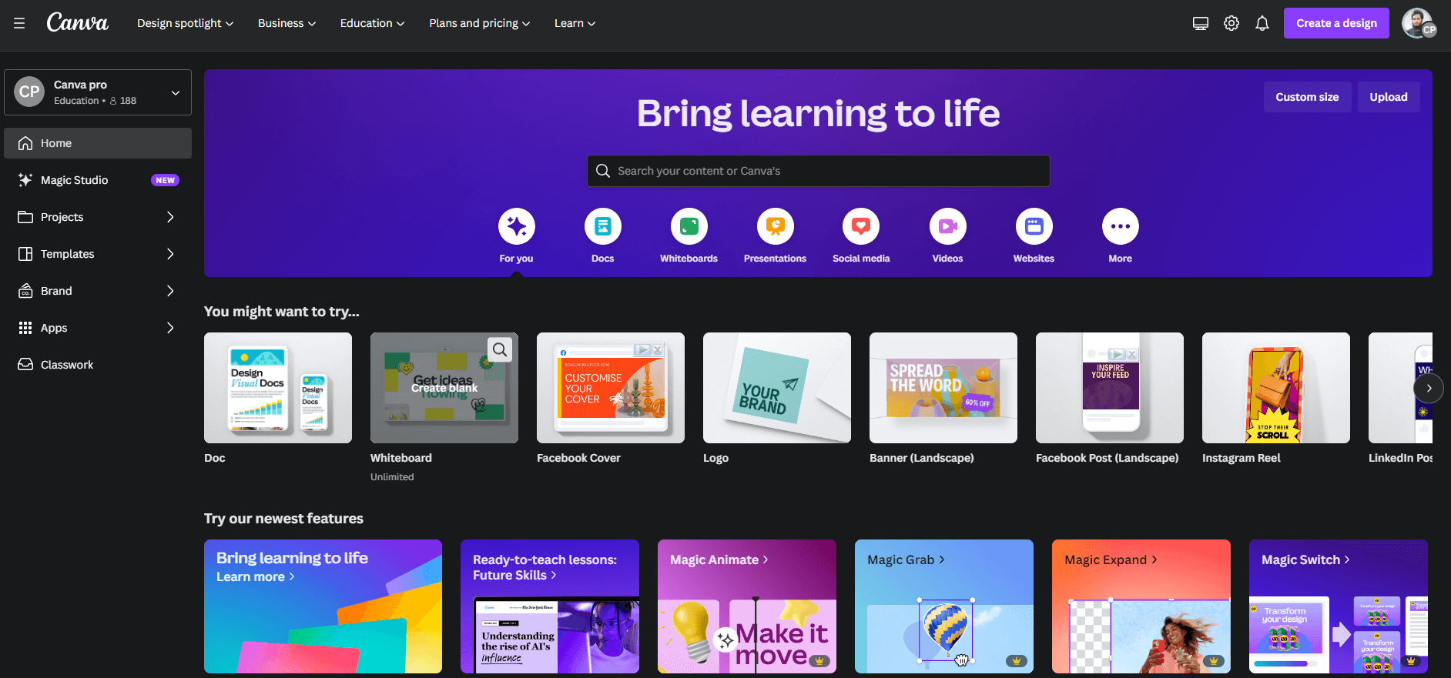Expand the Plans and pricing menu
The image size is (1451, 678).
click(x=479, y=23)
